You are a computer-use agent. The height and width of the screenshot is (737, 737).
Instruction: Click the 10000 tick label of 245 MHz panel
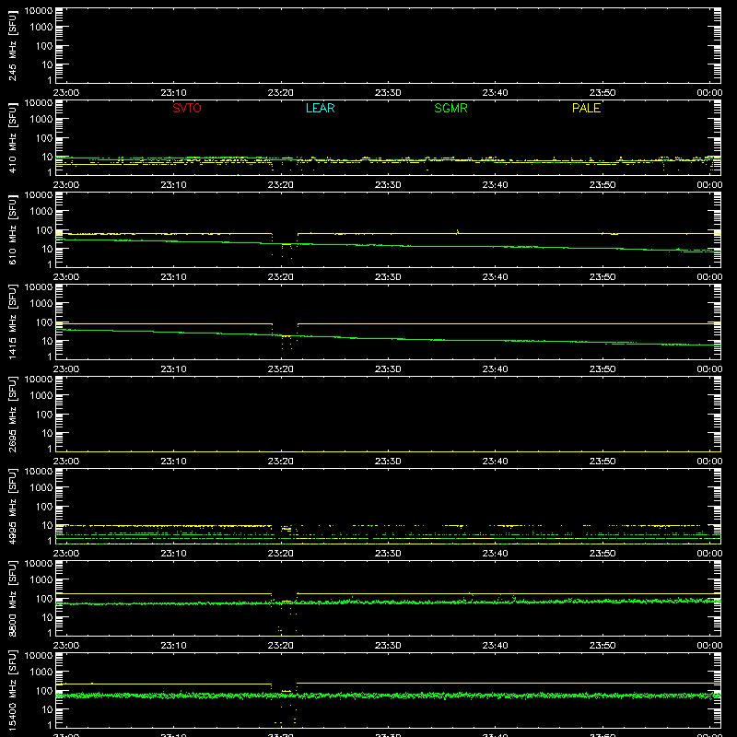tap(38, 11)
